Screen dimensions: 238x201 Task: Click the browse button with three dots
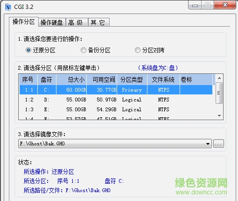coord(218,144)
